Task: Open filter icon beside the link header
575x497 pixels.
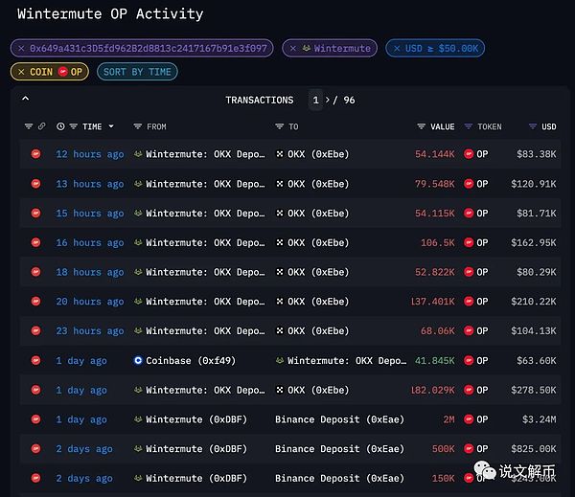Action: (x=29, y=126)
